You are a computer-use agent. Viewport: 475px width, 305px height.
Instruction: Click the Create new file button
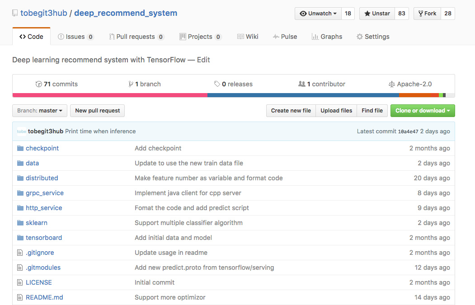(x=291, y=111)
